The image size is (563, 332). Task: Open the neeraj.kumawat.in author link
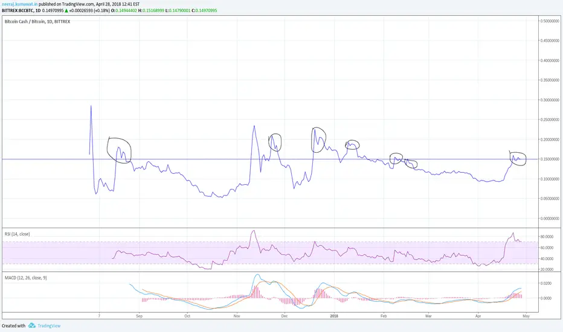(20, 4)
